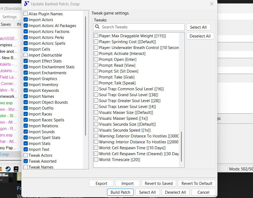Uncheck Import Enchantments
The width and height of the screenshot is (253, 198).
click(26, 73)
